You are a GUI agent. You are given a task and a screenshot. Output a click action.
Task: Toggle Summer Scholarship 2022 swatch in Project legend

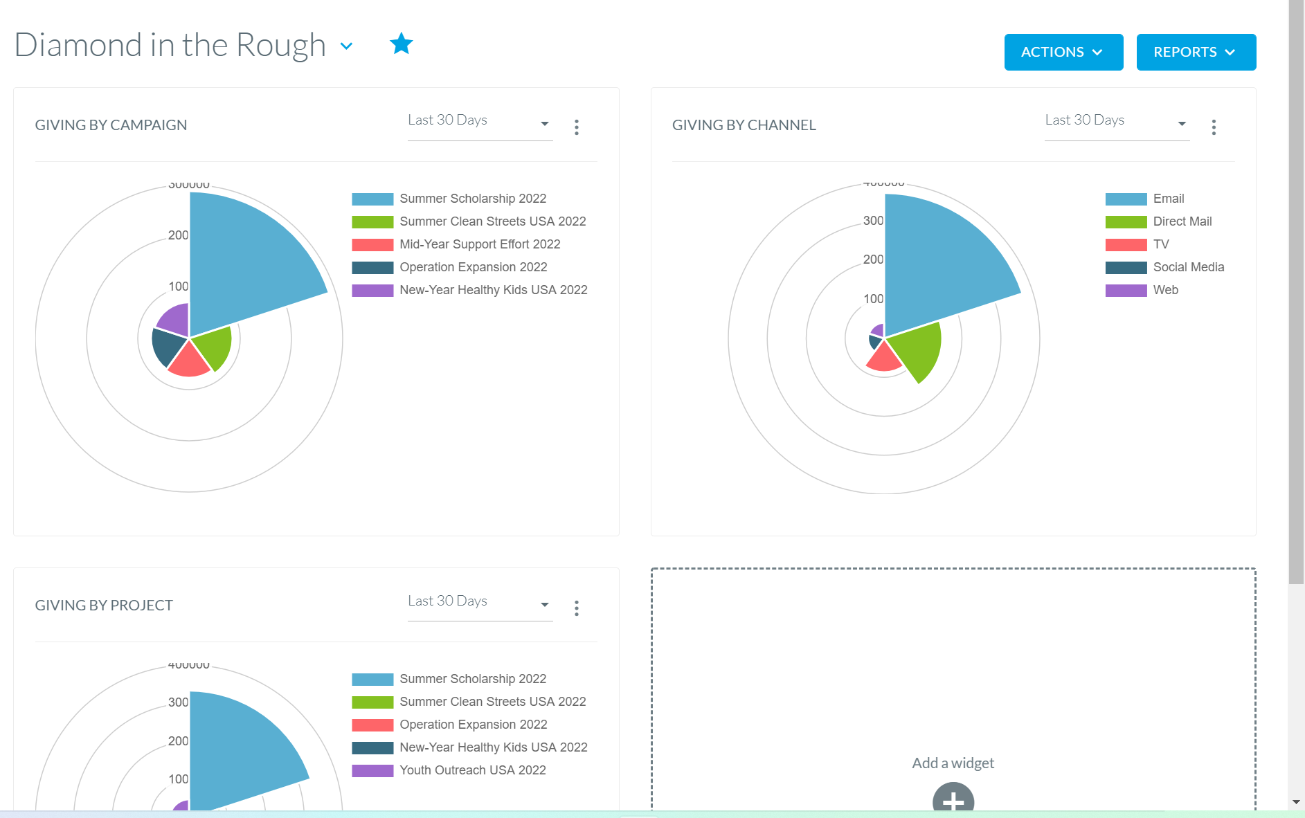(372, 680)
